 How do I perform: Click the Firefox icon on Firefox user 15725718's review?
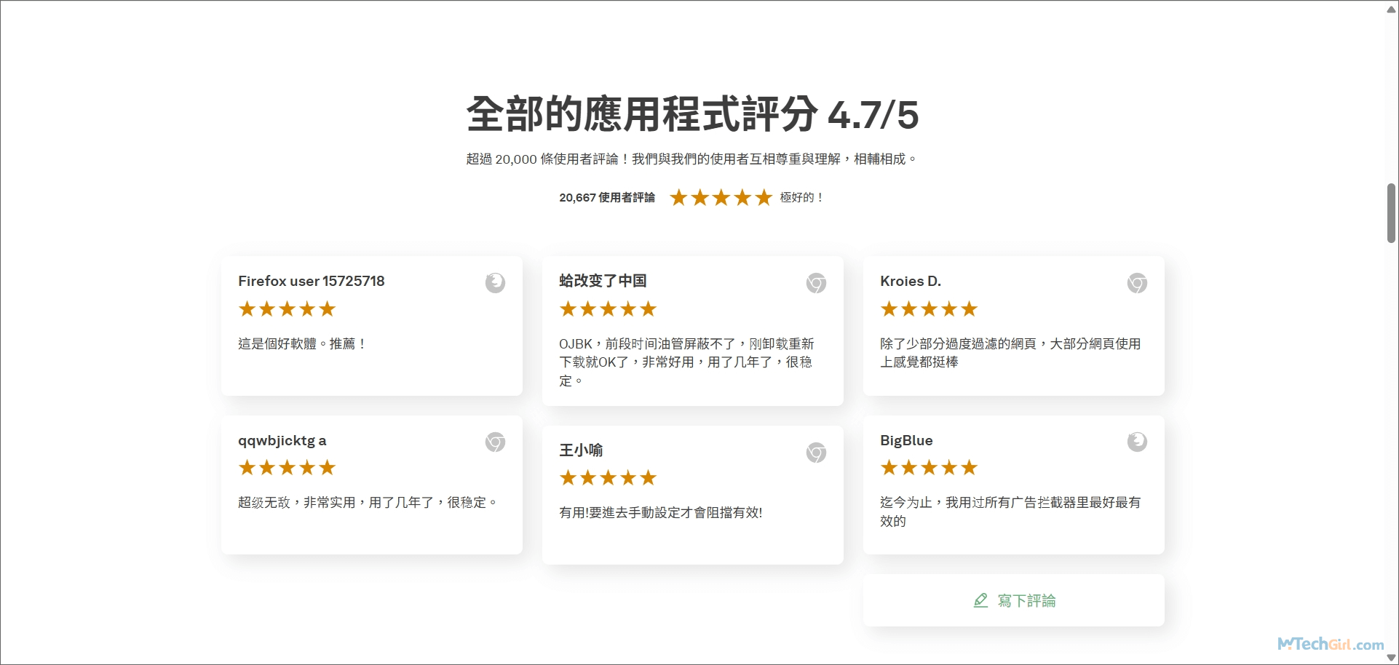click(496, 283)
